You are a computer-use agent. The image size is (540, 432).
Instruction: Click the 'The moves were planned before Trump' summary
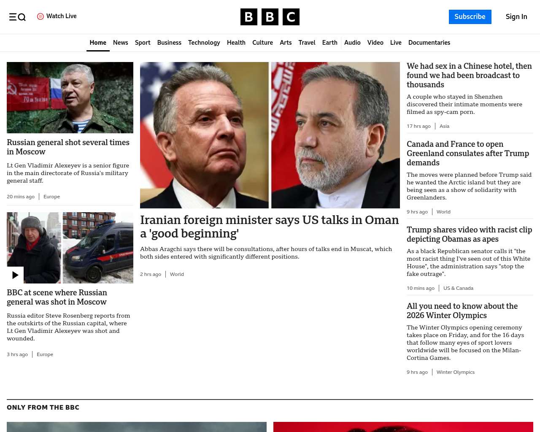click(469, 186)
